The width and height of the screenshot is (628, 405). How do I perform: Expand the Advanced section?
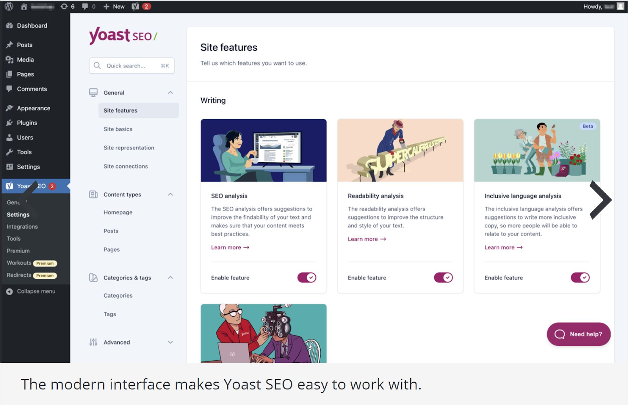[x=170, y=342]
